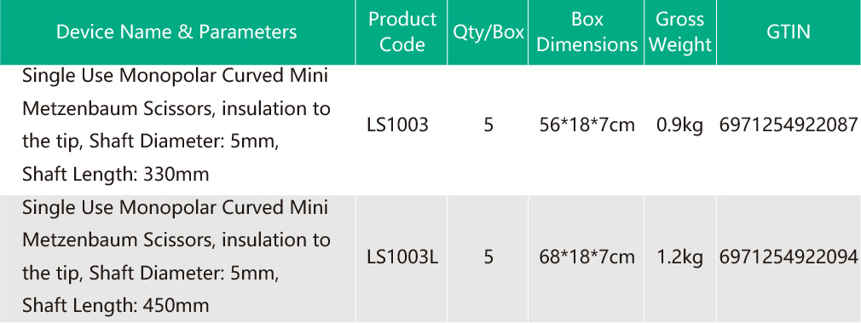Image resolution: width=861 pixels, height=323 pixels.
Task: Select the first row's Metzenbaum Scissors description
Action: (x=176, y=125)
